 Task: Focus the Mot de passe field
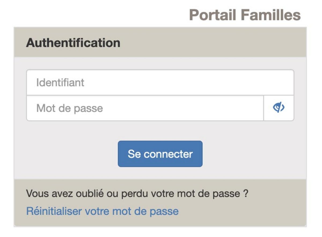click(145, 108)
